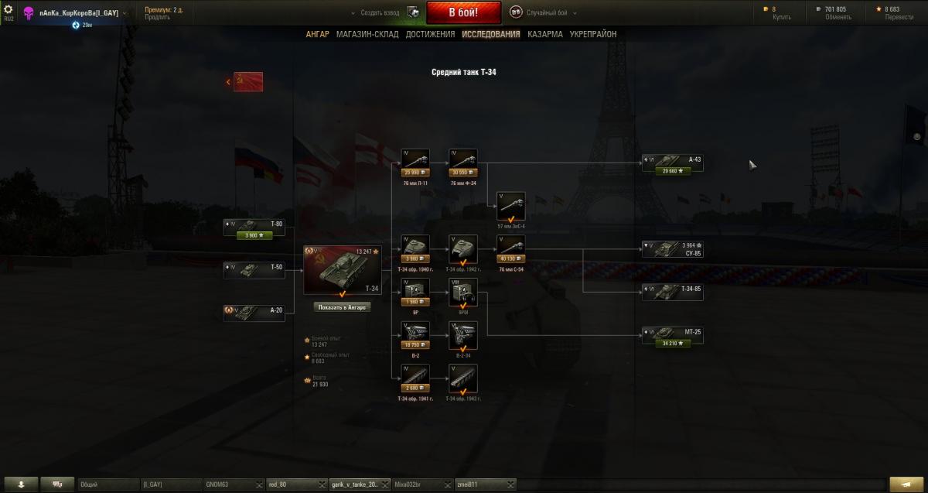The image size is (928, 493).
Task: Open the contacts list at bottom bar
Action: tap(58, 484)
